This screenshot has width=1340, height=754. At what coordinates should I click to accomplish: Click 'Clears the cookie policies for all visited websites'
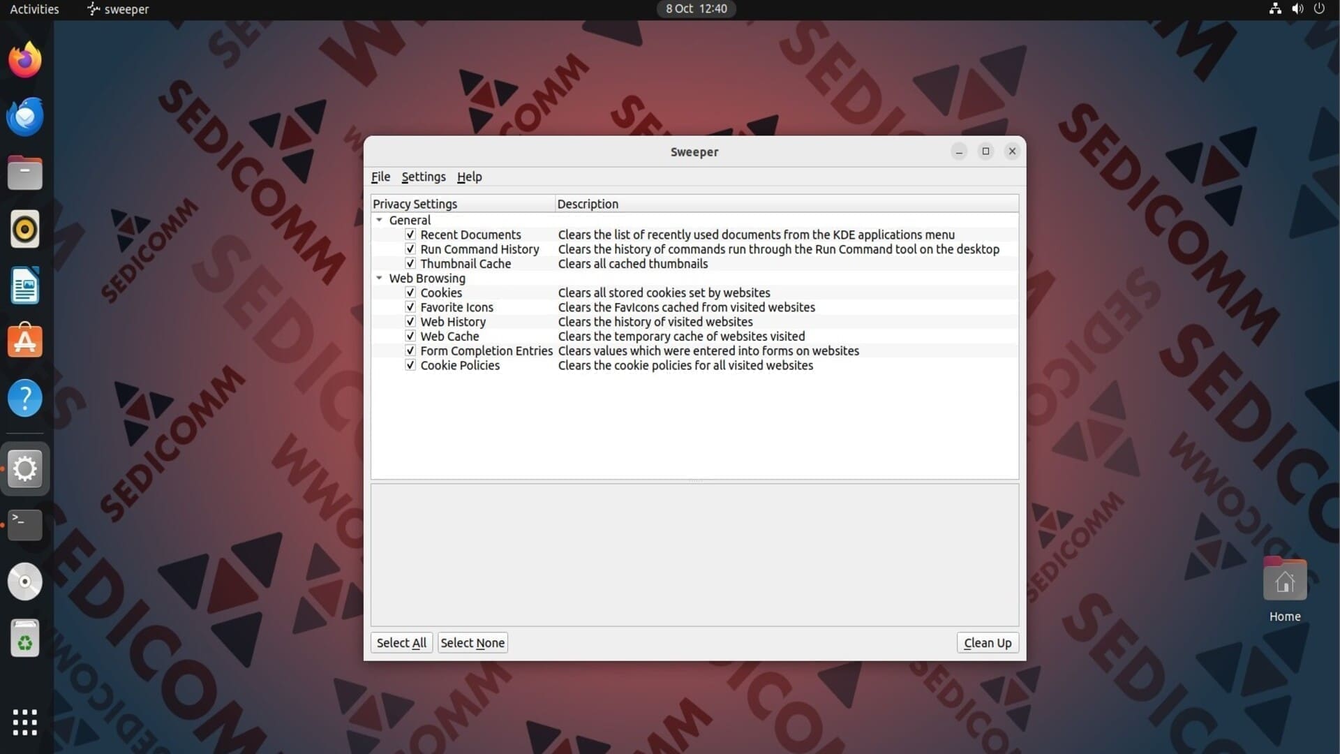pos(685,365)
